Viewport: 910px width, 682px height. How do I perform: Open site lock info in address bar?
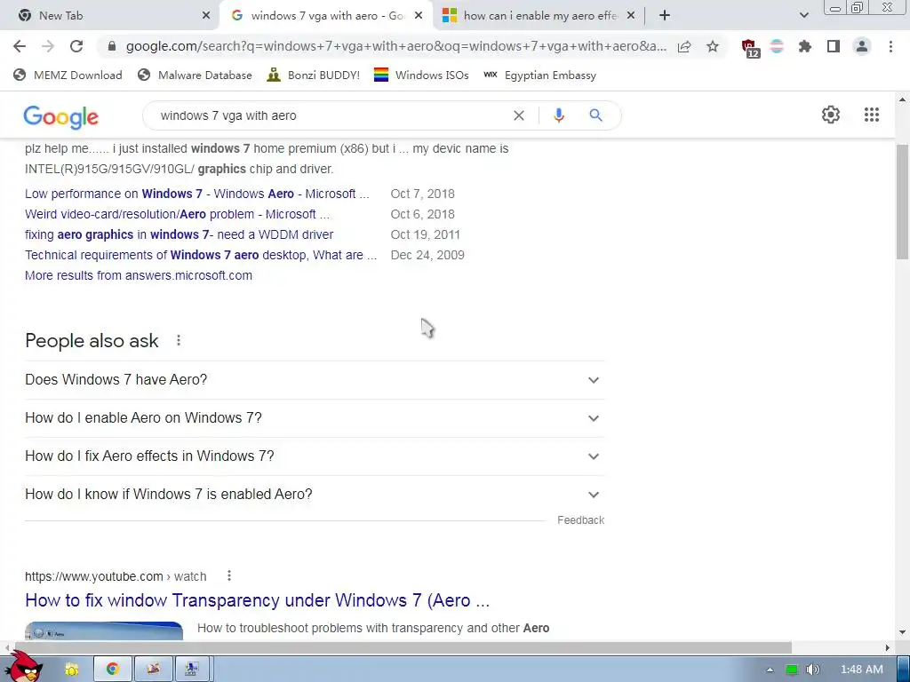(x=112, y=46)
